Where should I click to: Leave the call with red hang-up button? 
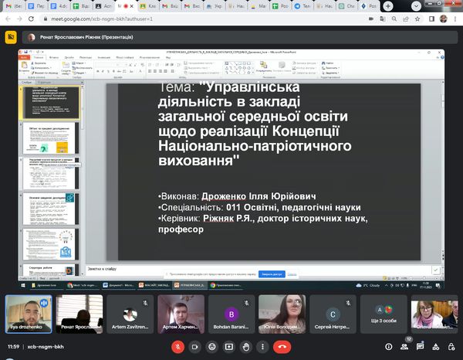tap(283, 347)
